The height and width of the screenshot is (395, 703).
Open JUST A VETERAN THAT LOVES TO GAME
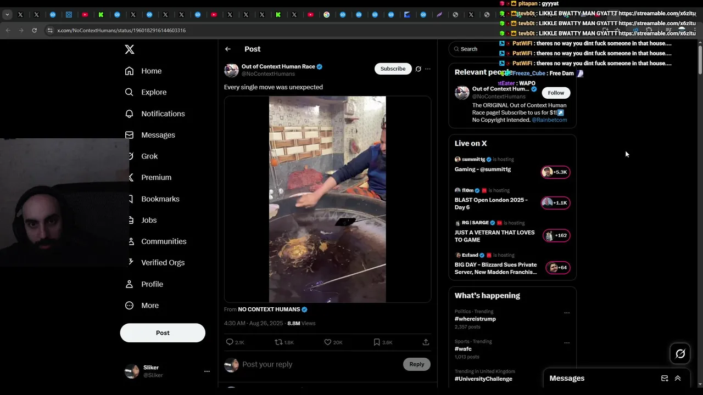(494, 236)
